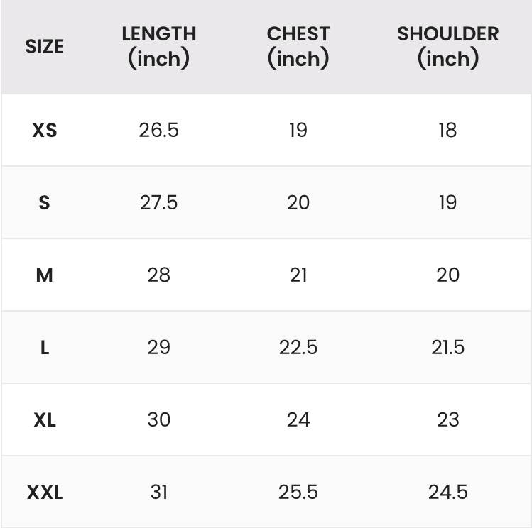The height and width of the screenshot is (528, 532).
Task: Select the XXL size row label
Action: [45, 492]
